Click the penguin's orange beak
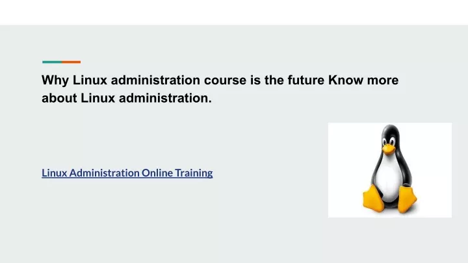 pos(389,149)
